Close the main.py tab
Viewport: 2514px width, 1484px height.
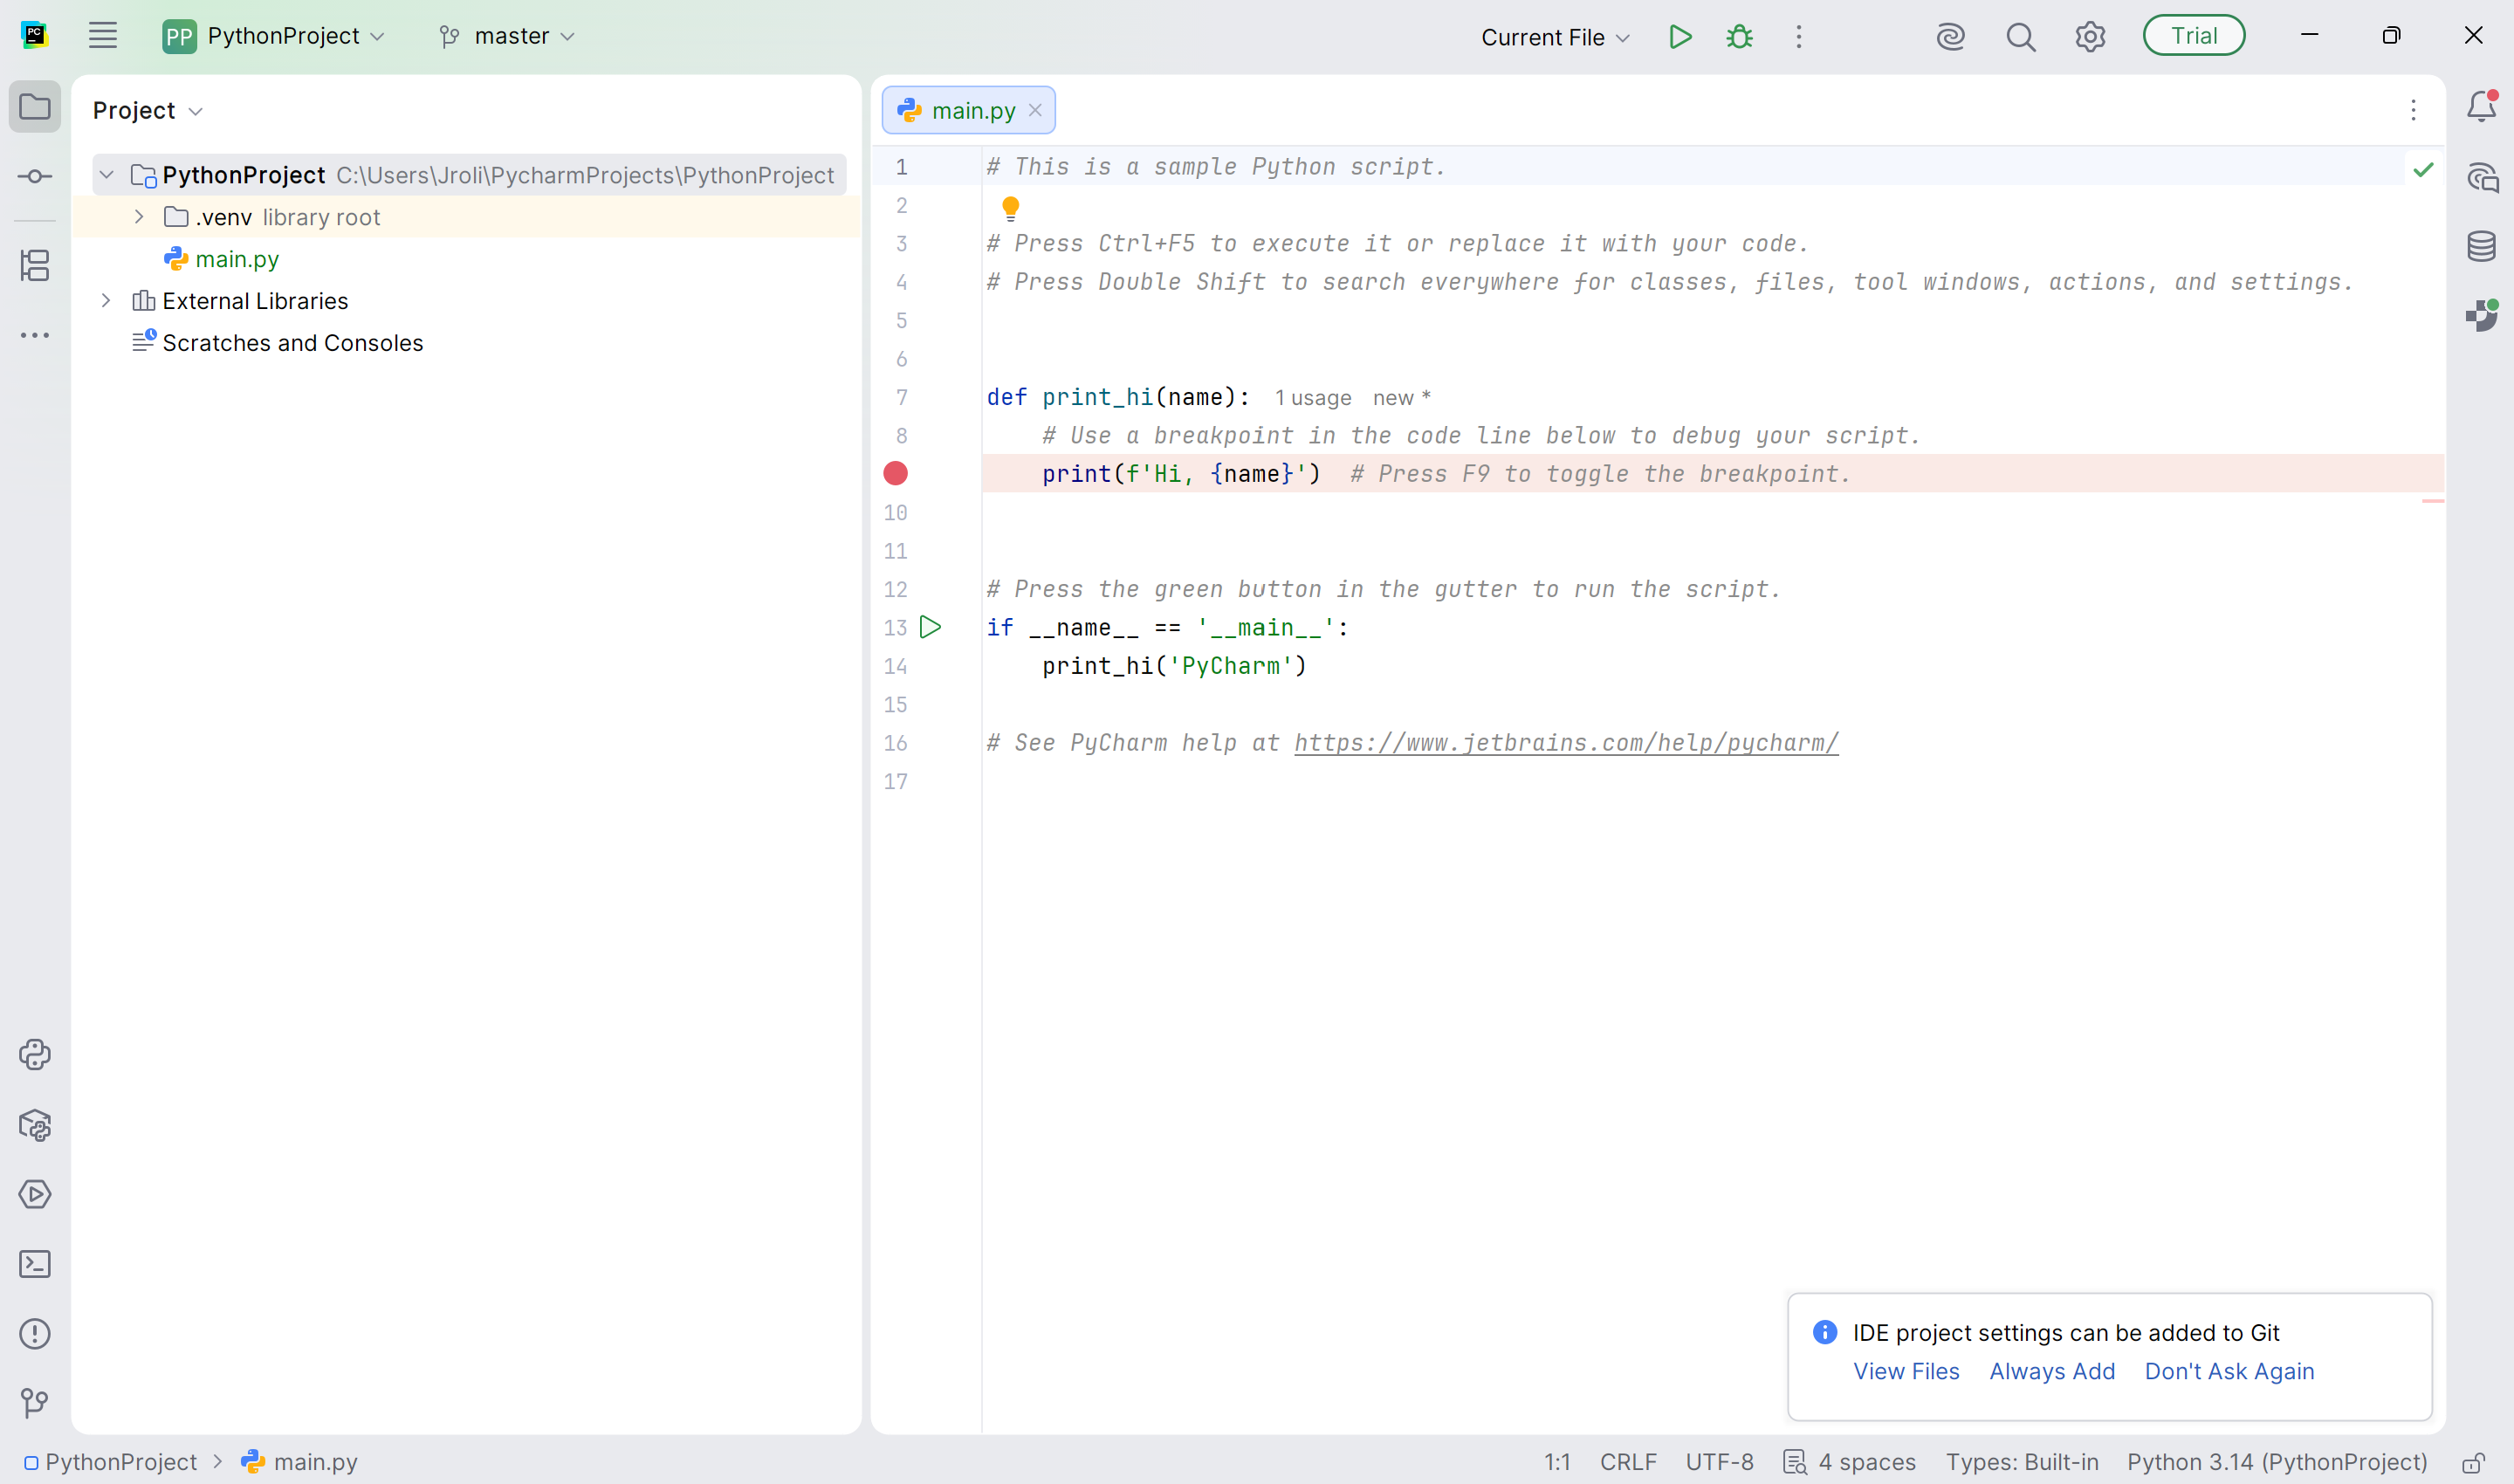[1035, 110]
